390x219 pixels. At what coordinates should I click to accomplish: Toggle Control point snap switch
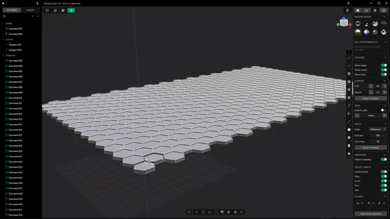pos(384,172)
